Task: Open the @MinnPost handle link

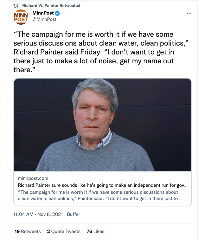Action: click(44, 19)
